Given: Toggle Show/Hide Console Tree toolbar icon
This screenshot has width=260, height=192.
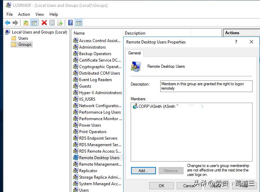Looking at the screenshot, I should [34, 23].
